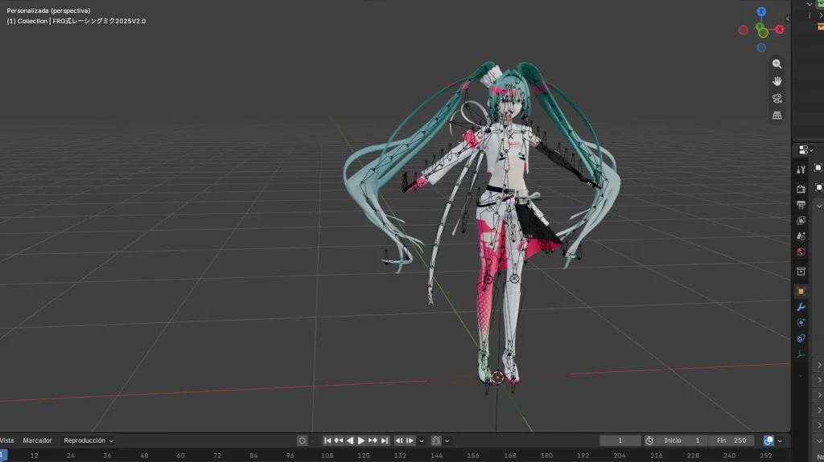Toggle the keying magnet snap icon
Viewport: 824px width, 462px height.
436,440
